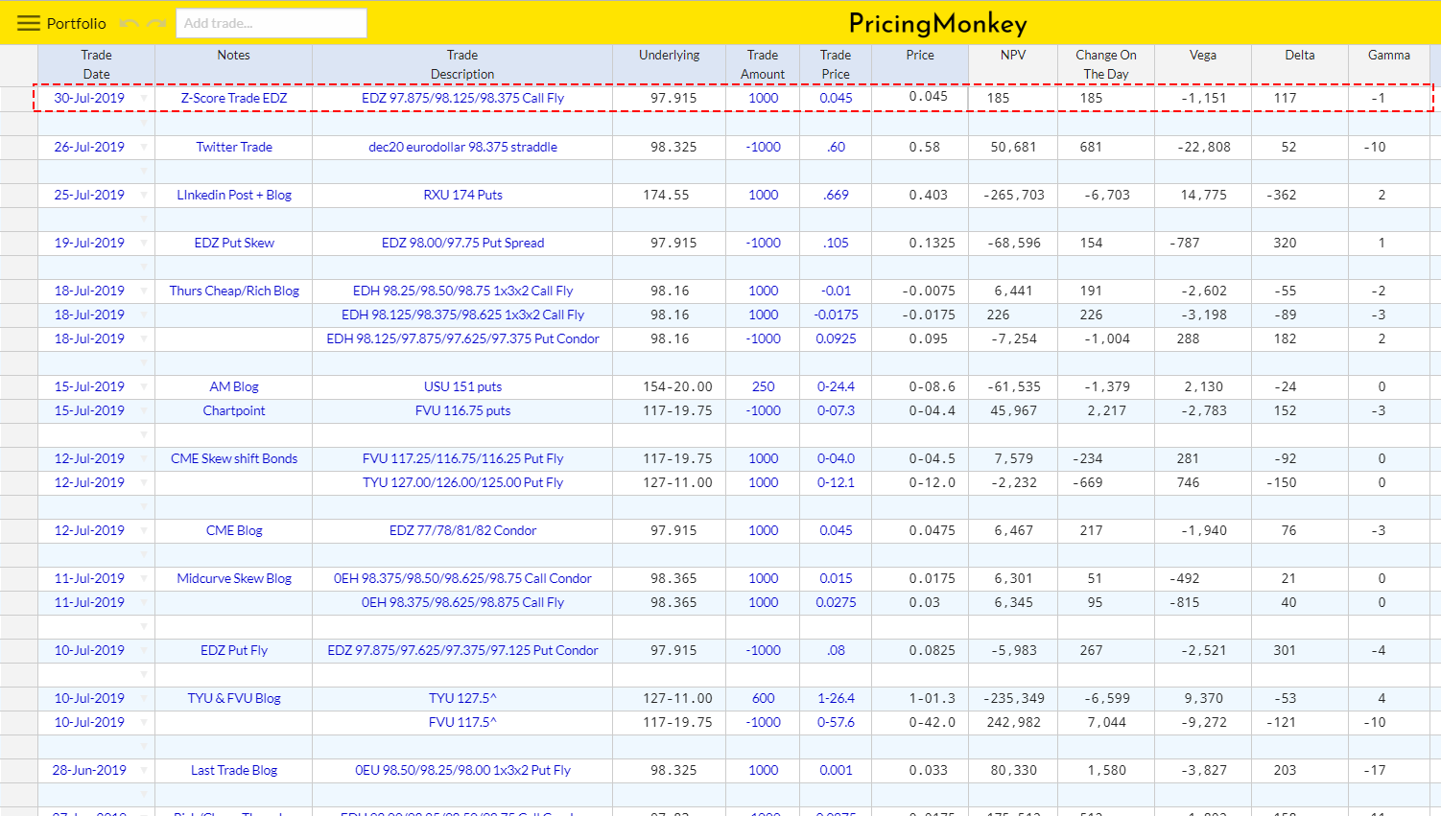This screenshot has width=1441, height=816.
Task: Click the Twitter Trade note cell
Action: coord(234,147)
